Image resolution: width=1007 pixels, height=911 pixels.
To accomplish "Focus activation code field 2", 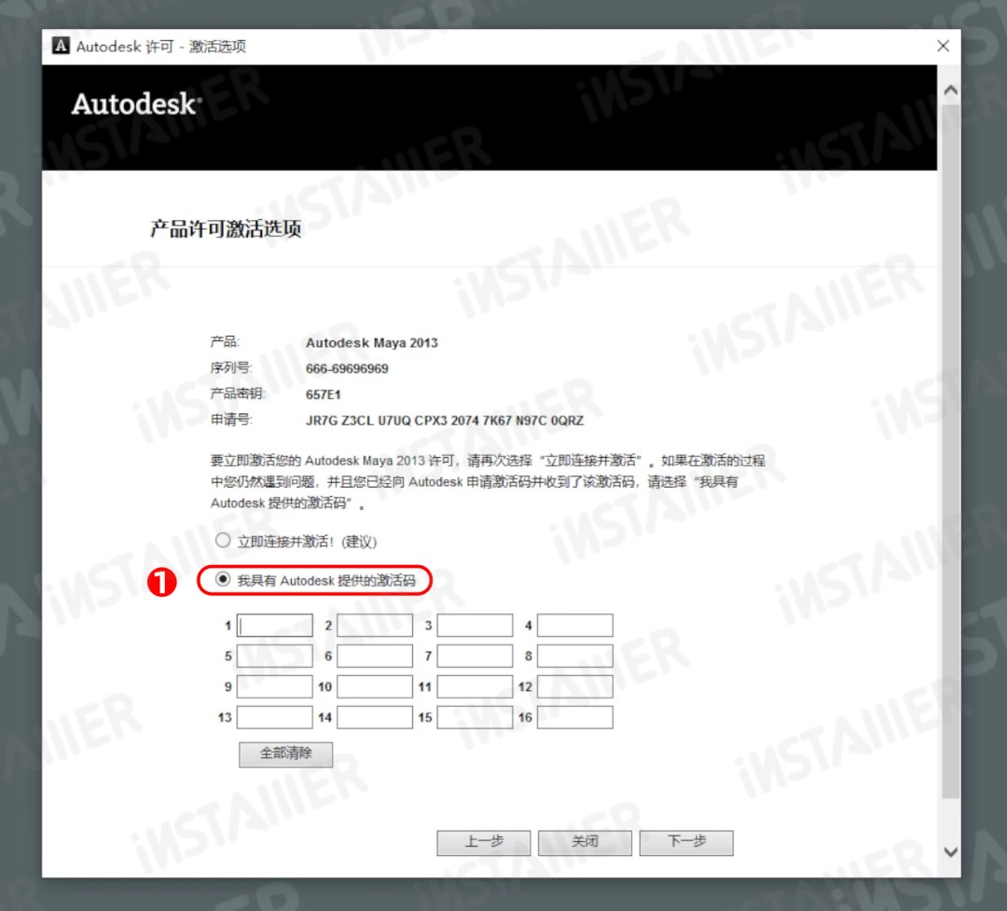I will pos(375,625).
